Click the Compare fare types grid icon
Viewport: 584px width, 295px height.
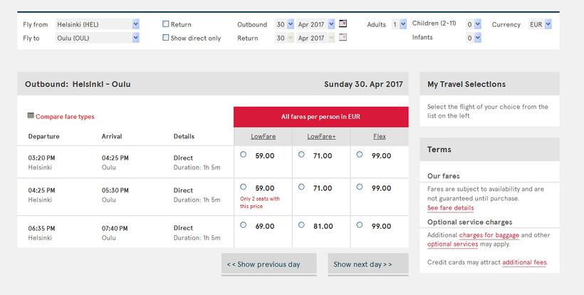tap(31, 115)
